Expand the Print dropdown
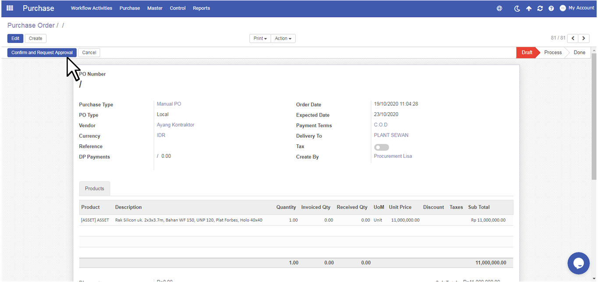Image resolution: width=598 pixels, height=282 pixels. tap(260, 39)
